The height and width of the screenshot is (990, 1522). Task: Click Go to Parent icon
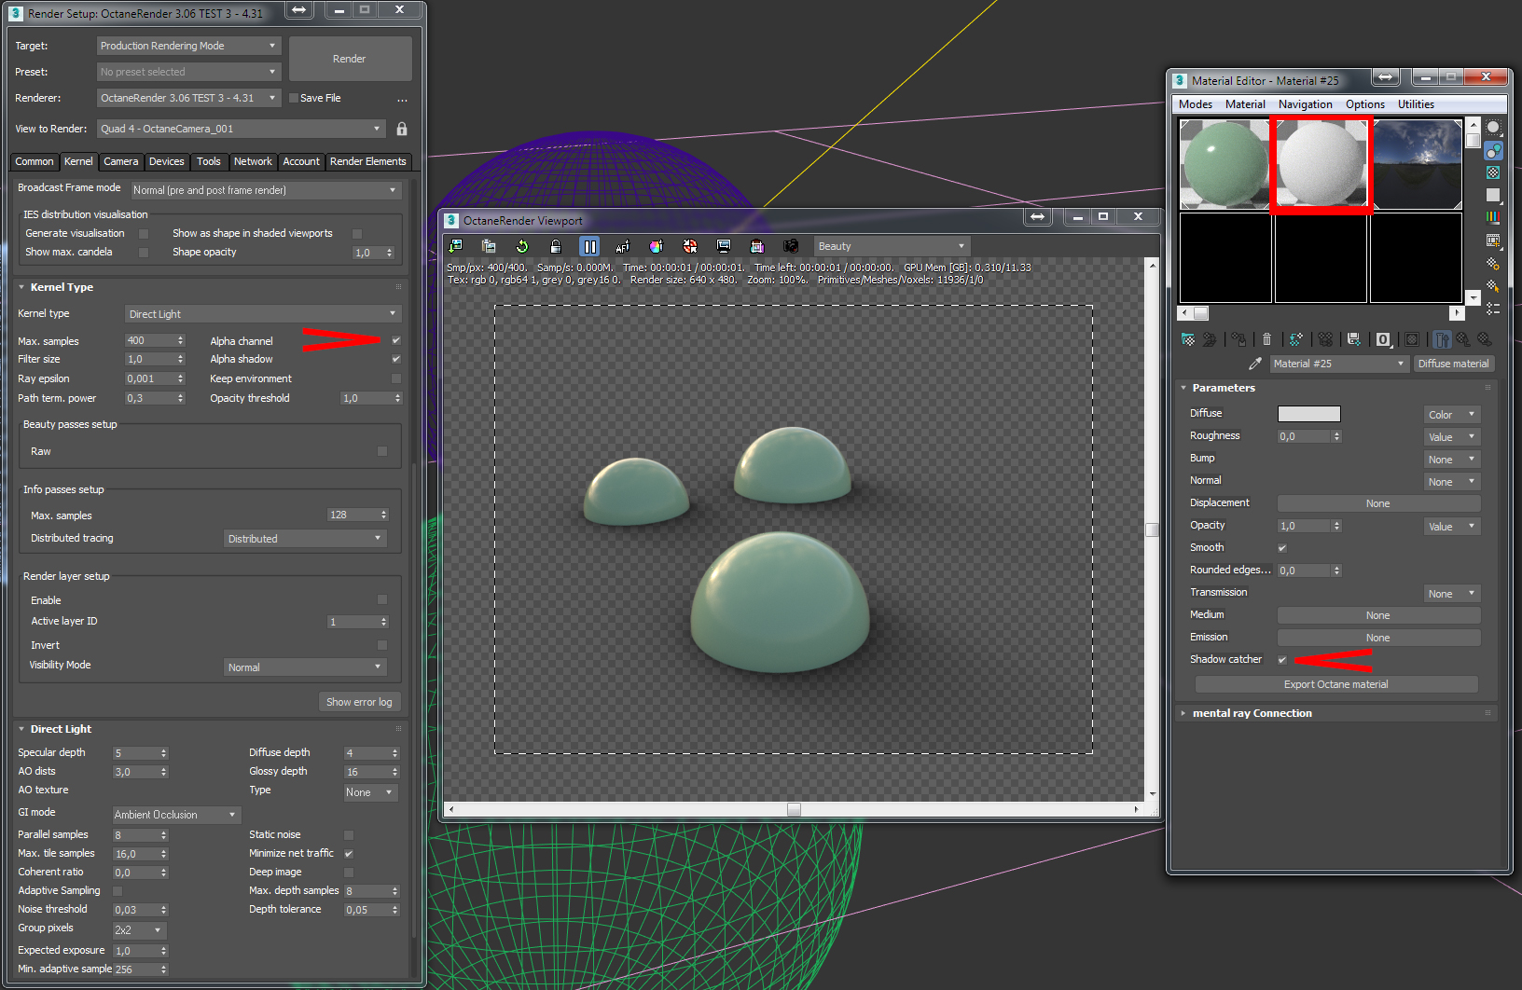tap(1463, 339)
